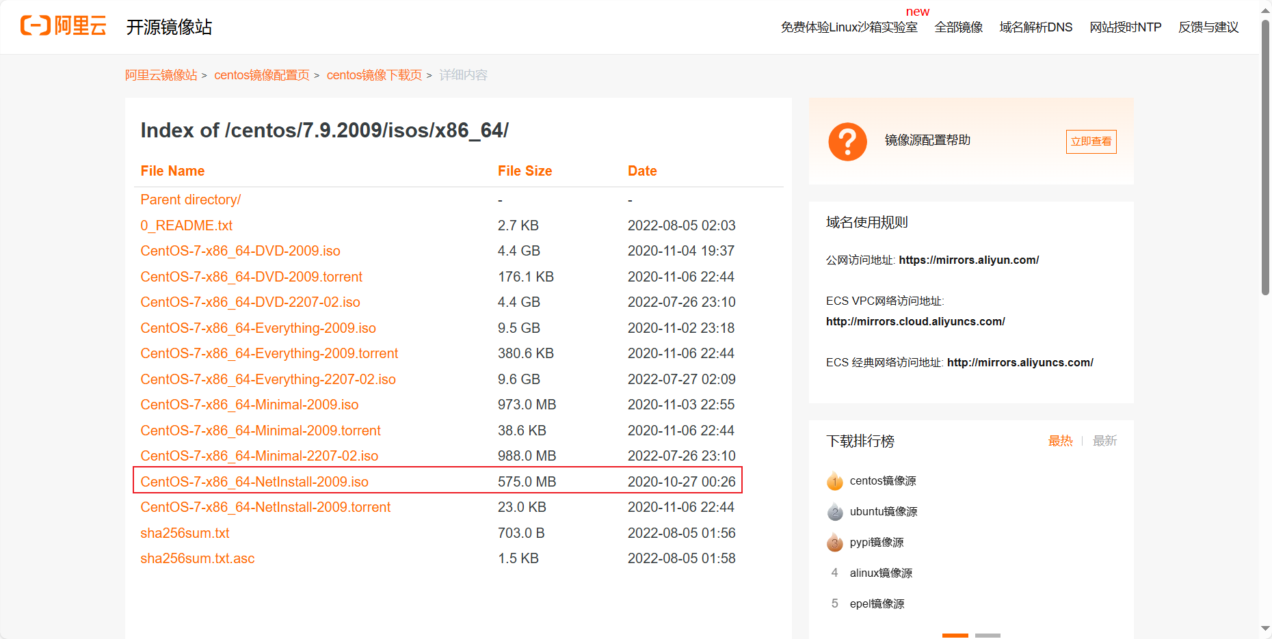The image size is (1272, 639).
Task: Click the Aliyun logo in the header
Action: [64, 26]
